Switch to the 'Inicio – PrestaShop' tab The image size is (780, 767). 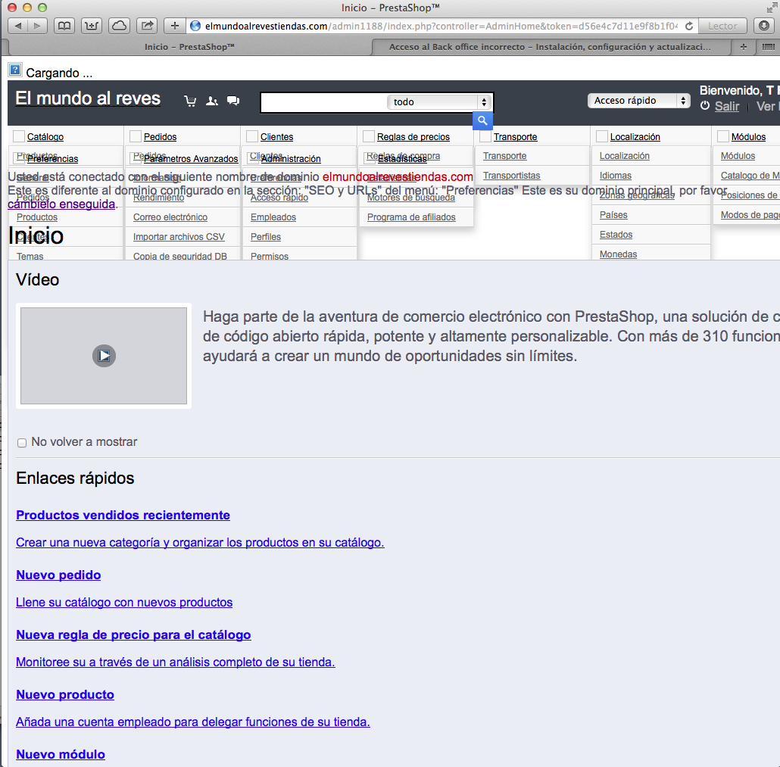pyautogui.click(x=189, y=47)
